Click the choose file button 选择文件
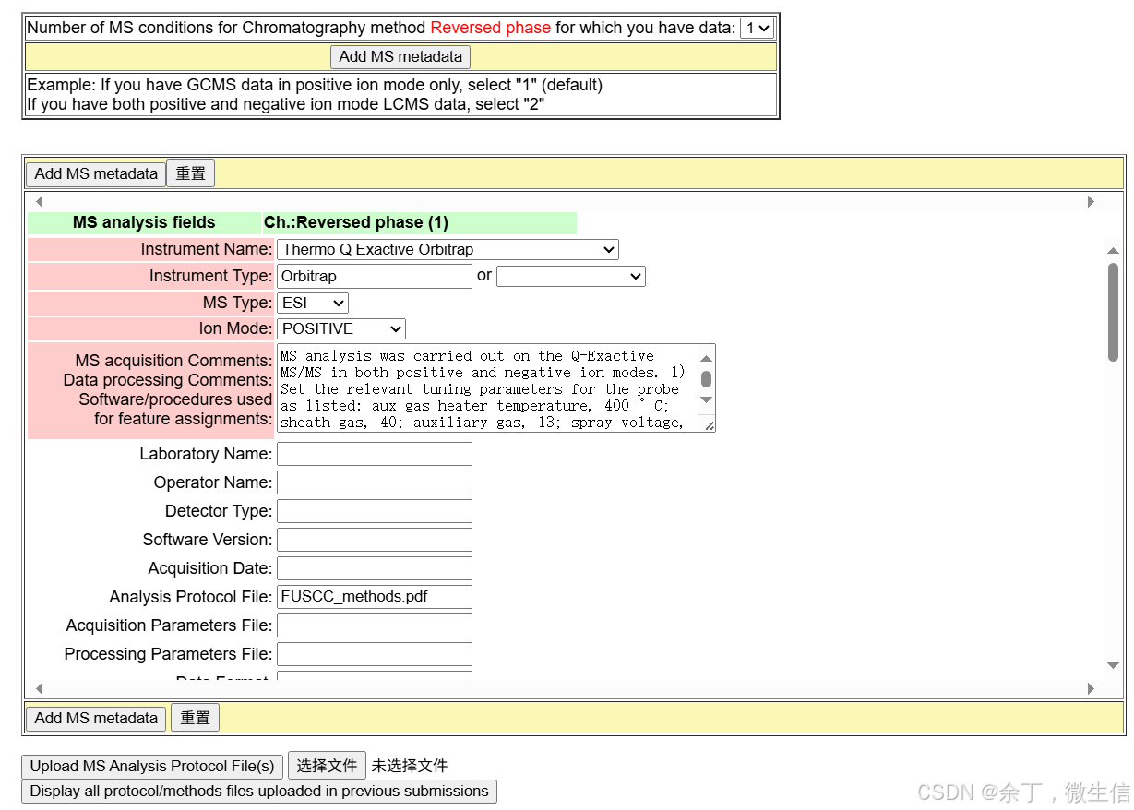The width and height of the screenshot is (1134, 810). pos(327,766)
